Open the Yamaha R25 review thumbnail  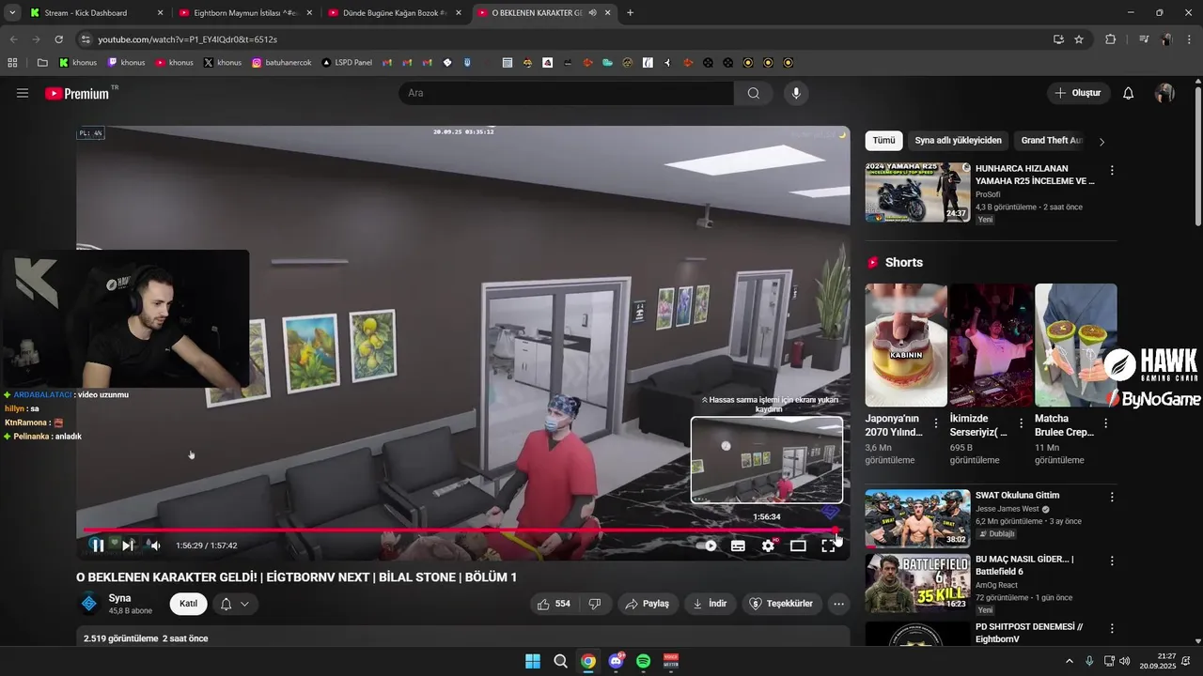(918, 192)
